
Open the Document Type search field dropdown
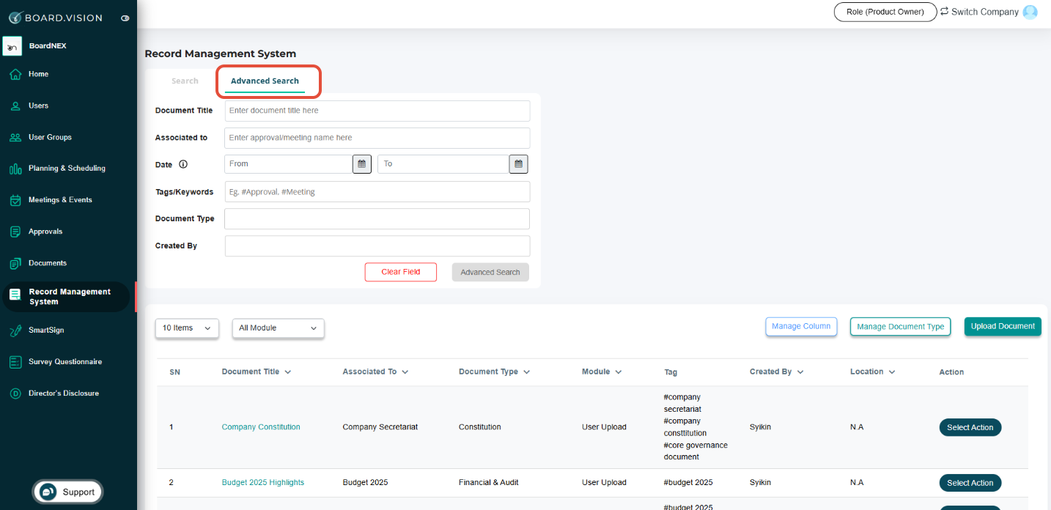pyautogui.click(x=377, y=219)
